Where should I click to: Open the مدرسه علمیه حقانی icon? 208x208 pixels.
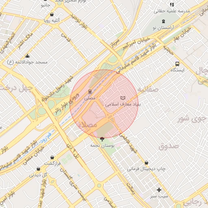pyautogui.click(x=172, y=5)
